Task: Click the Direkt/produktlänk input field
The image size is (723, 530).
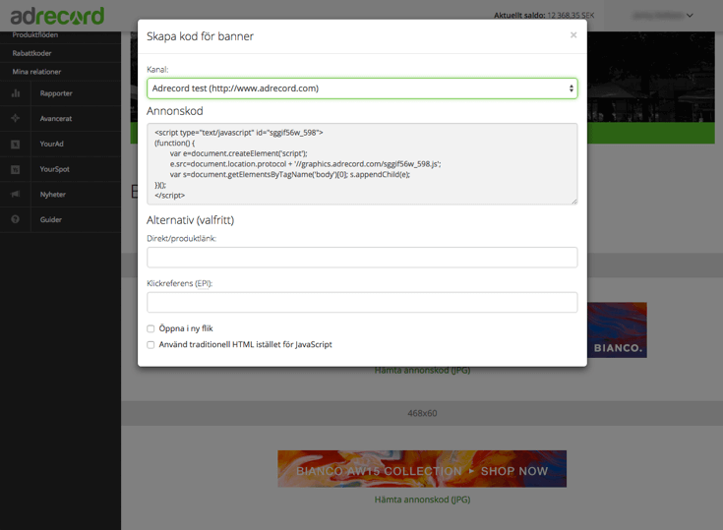Action: [x=362, y=258]
